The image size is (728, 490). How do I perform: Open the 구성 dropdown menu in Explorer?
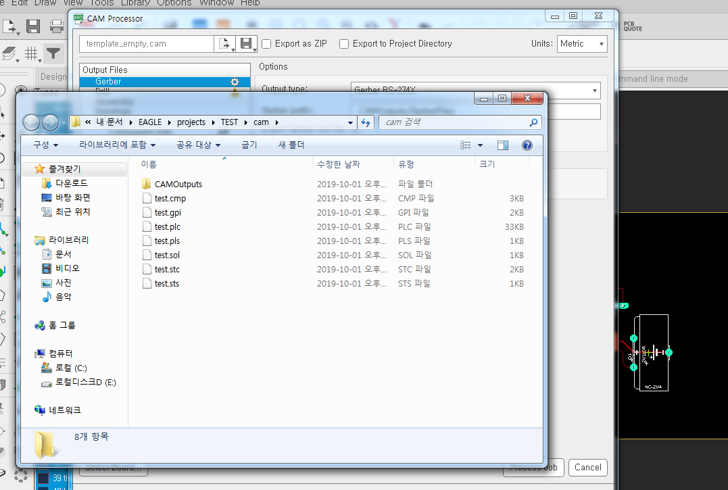pos(45,145)
